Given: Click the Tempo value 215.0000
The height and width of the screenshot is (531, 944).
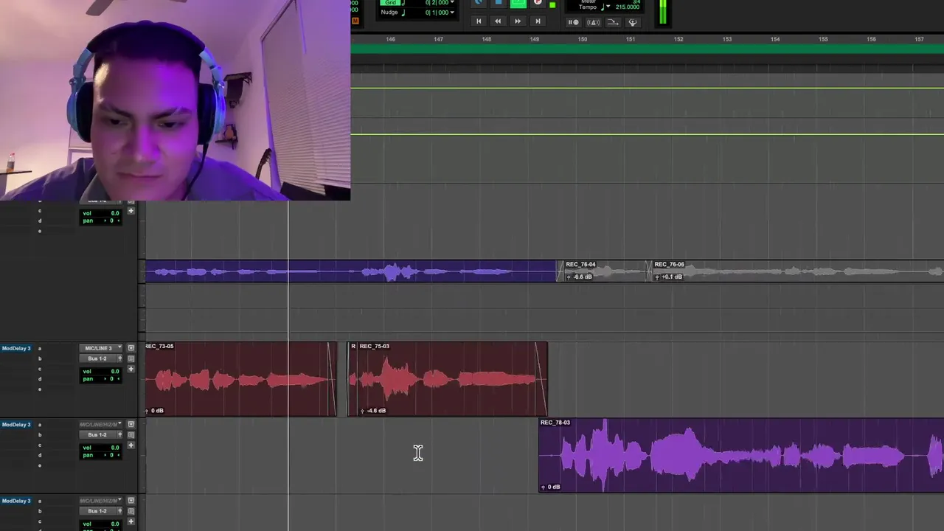Looking at the screenshot, I should [x=628, y=7].
